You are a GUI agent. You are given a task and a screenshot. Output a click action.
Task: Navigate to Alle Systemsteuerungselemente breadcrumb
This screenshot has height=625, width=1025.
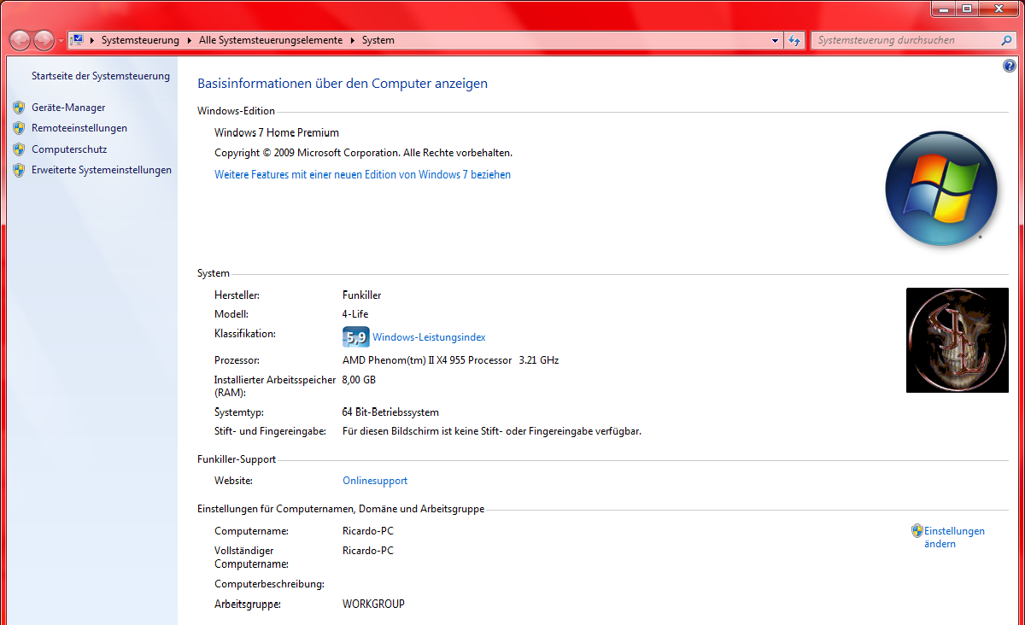[271, 40]
